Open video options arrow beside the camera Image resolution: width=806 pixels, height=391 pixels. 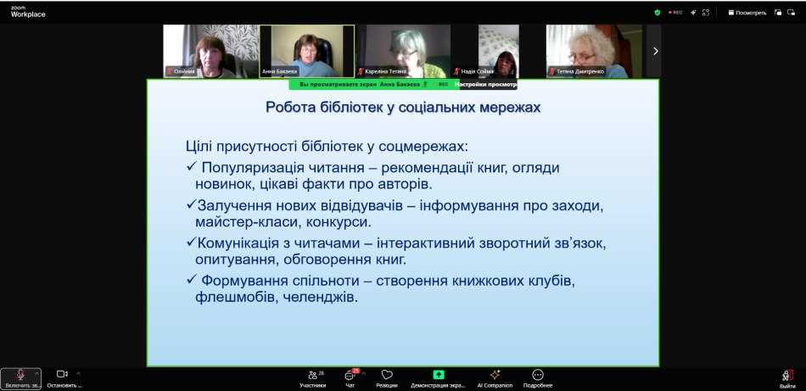tap(78, 373)
